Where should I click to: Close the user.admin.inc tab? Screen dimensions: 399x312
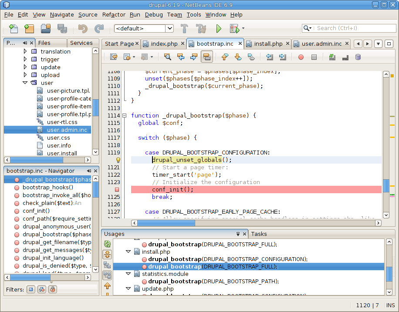tap(347, 44)
